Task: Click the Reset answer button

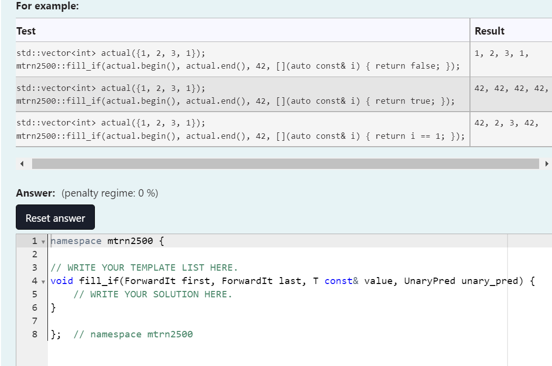Action: (55, 217)
